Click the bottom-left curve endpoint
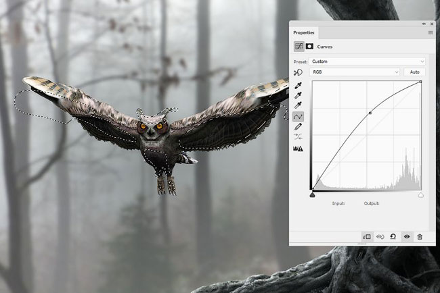Image resolution: width=440 pixels, height=293 pixels. (x=313, y=190)
